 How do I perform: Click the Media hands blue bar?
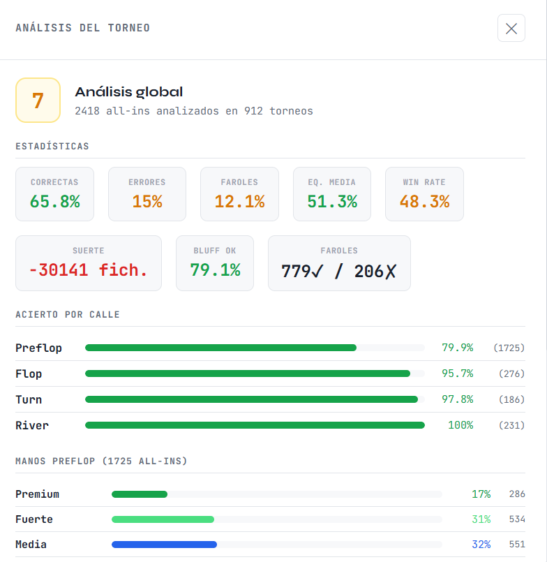[165, 545]
